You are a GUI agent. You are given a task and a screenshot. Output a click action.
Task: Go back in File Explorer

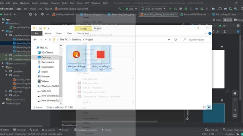tap(35, 40)
